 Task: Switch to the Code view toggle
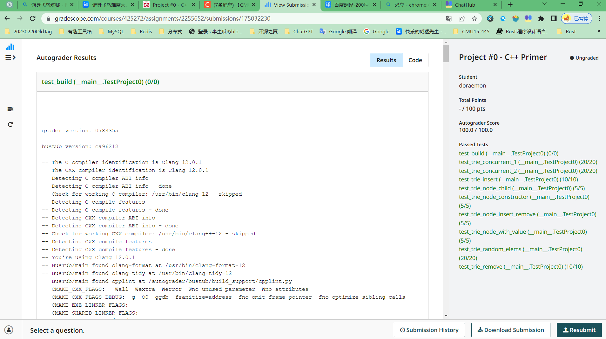point(415,60)
